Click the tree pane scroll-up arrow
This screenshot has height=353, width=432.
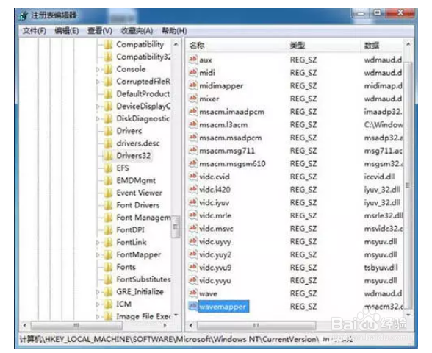[176, 44]
